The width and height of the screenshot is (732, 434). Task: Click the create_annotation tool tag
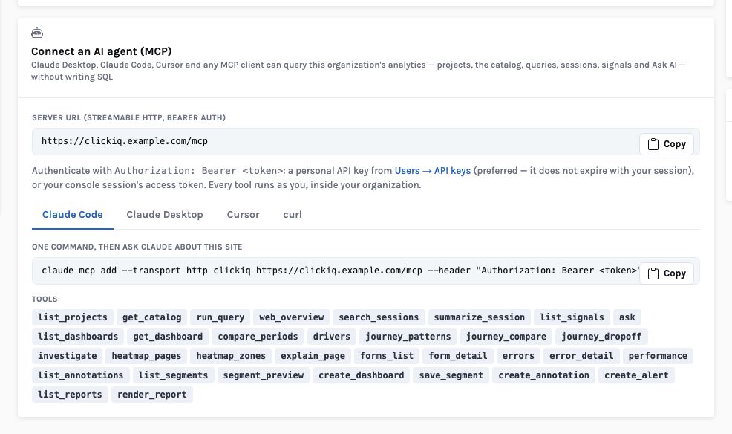point(543,375)
